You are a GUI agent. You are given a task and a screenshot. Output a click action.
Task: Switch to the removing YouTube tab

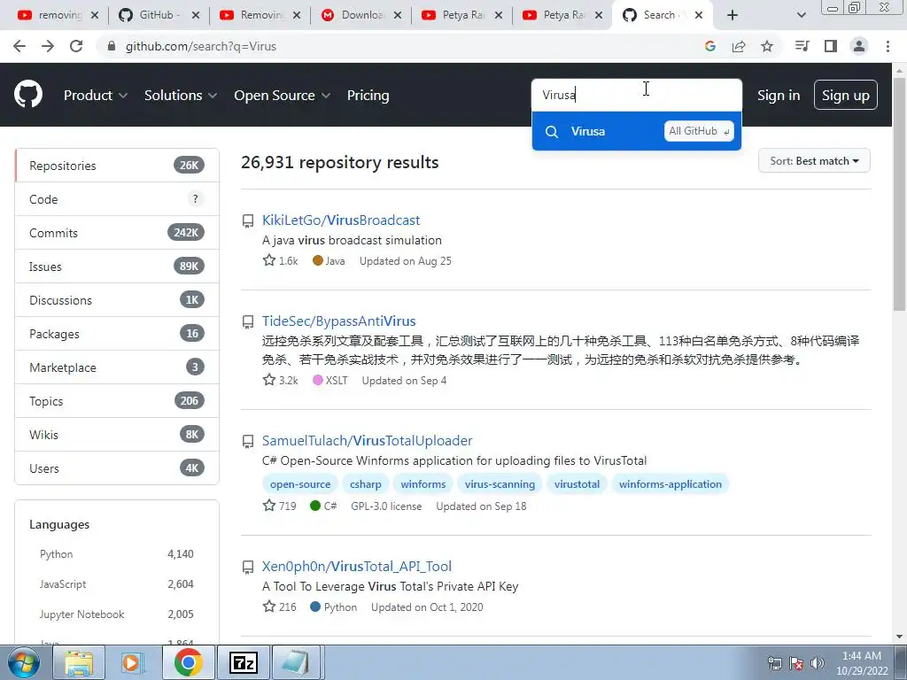point(58,15)
